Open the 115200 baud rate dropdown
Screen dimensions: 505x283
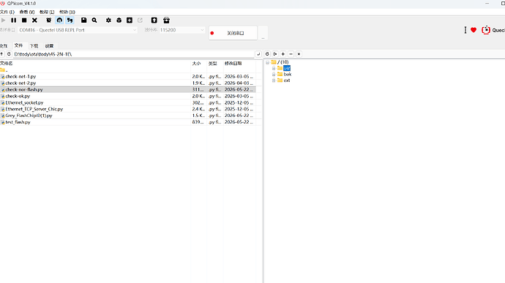click(x=182, y=30)
